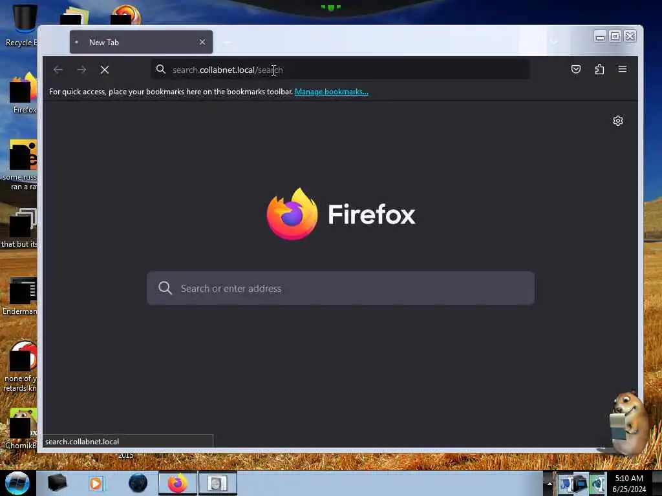662x496 pixels.
Task: Click monitor icon in system tray
Action: 581,484
